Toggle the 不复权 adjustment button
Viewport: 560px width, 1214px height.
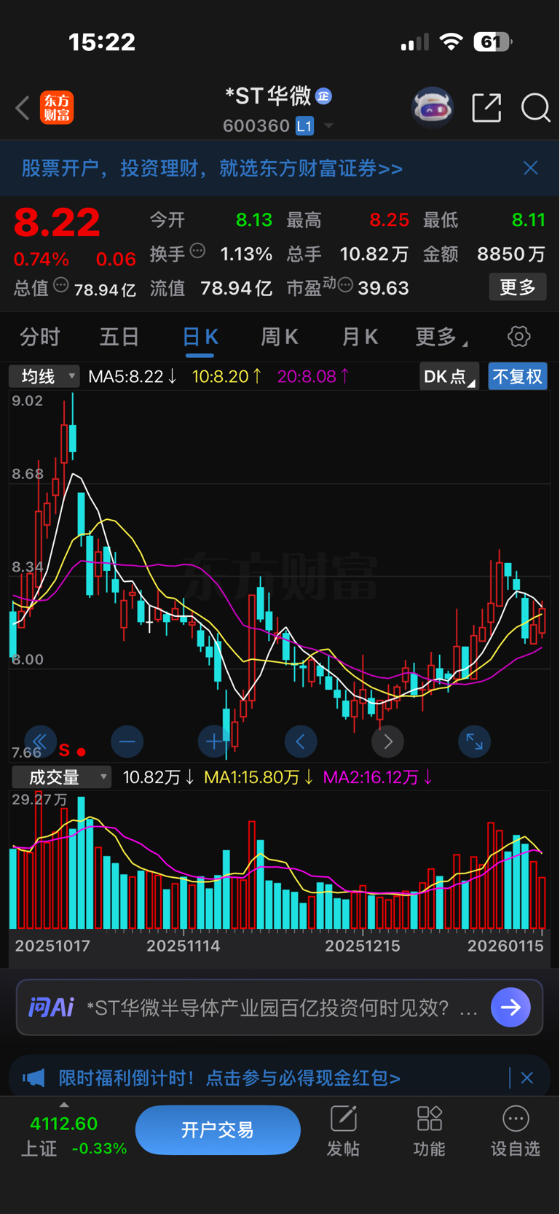coord(518,376)
